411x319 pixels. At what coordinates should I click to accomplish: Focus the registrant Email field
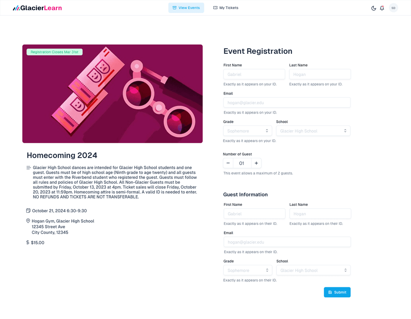[x=287, y=103]
